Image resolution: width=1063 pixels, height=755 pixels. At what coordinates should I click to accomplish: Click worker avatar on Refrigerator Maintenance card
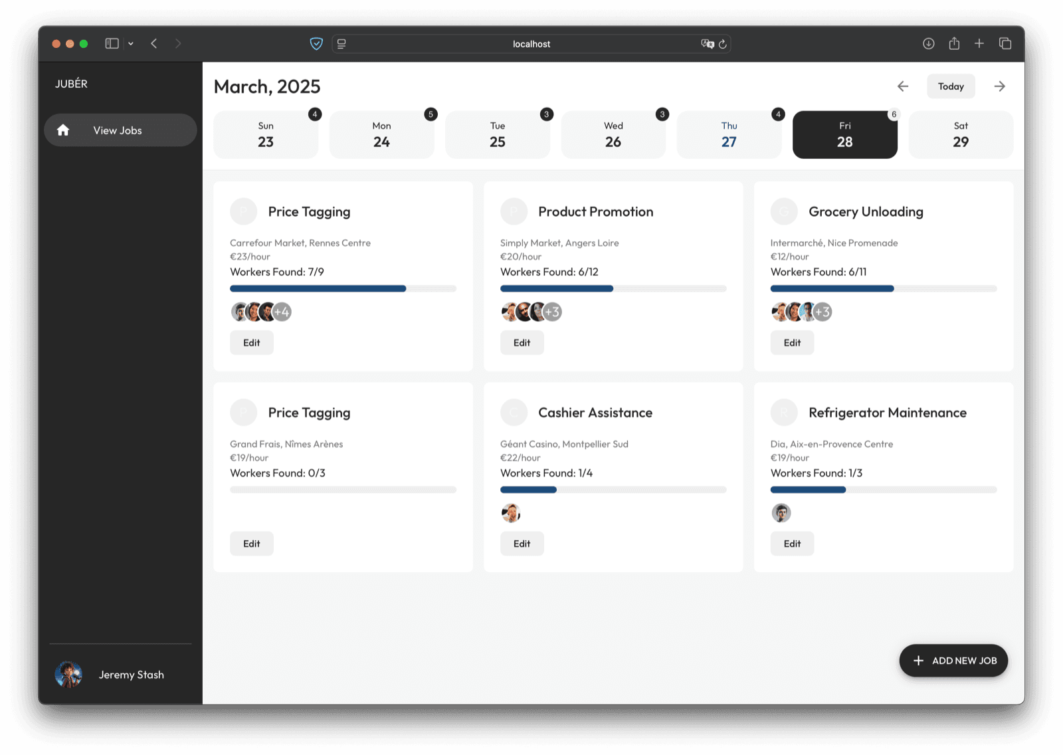coord(781,513)
